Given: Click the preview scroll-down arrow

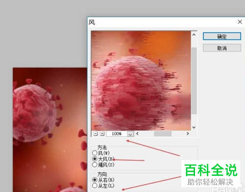Looking at the screenshot, I should [x=194, y=127].
